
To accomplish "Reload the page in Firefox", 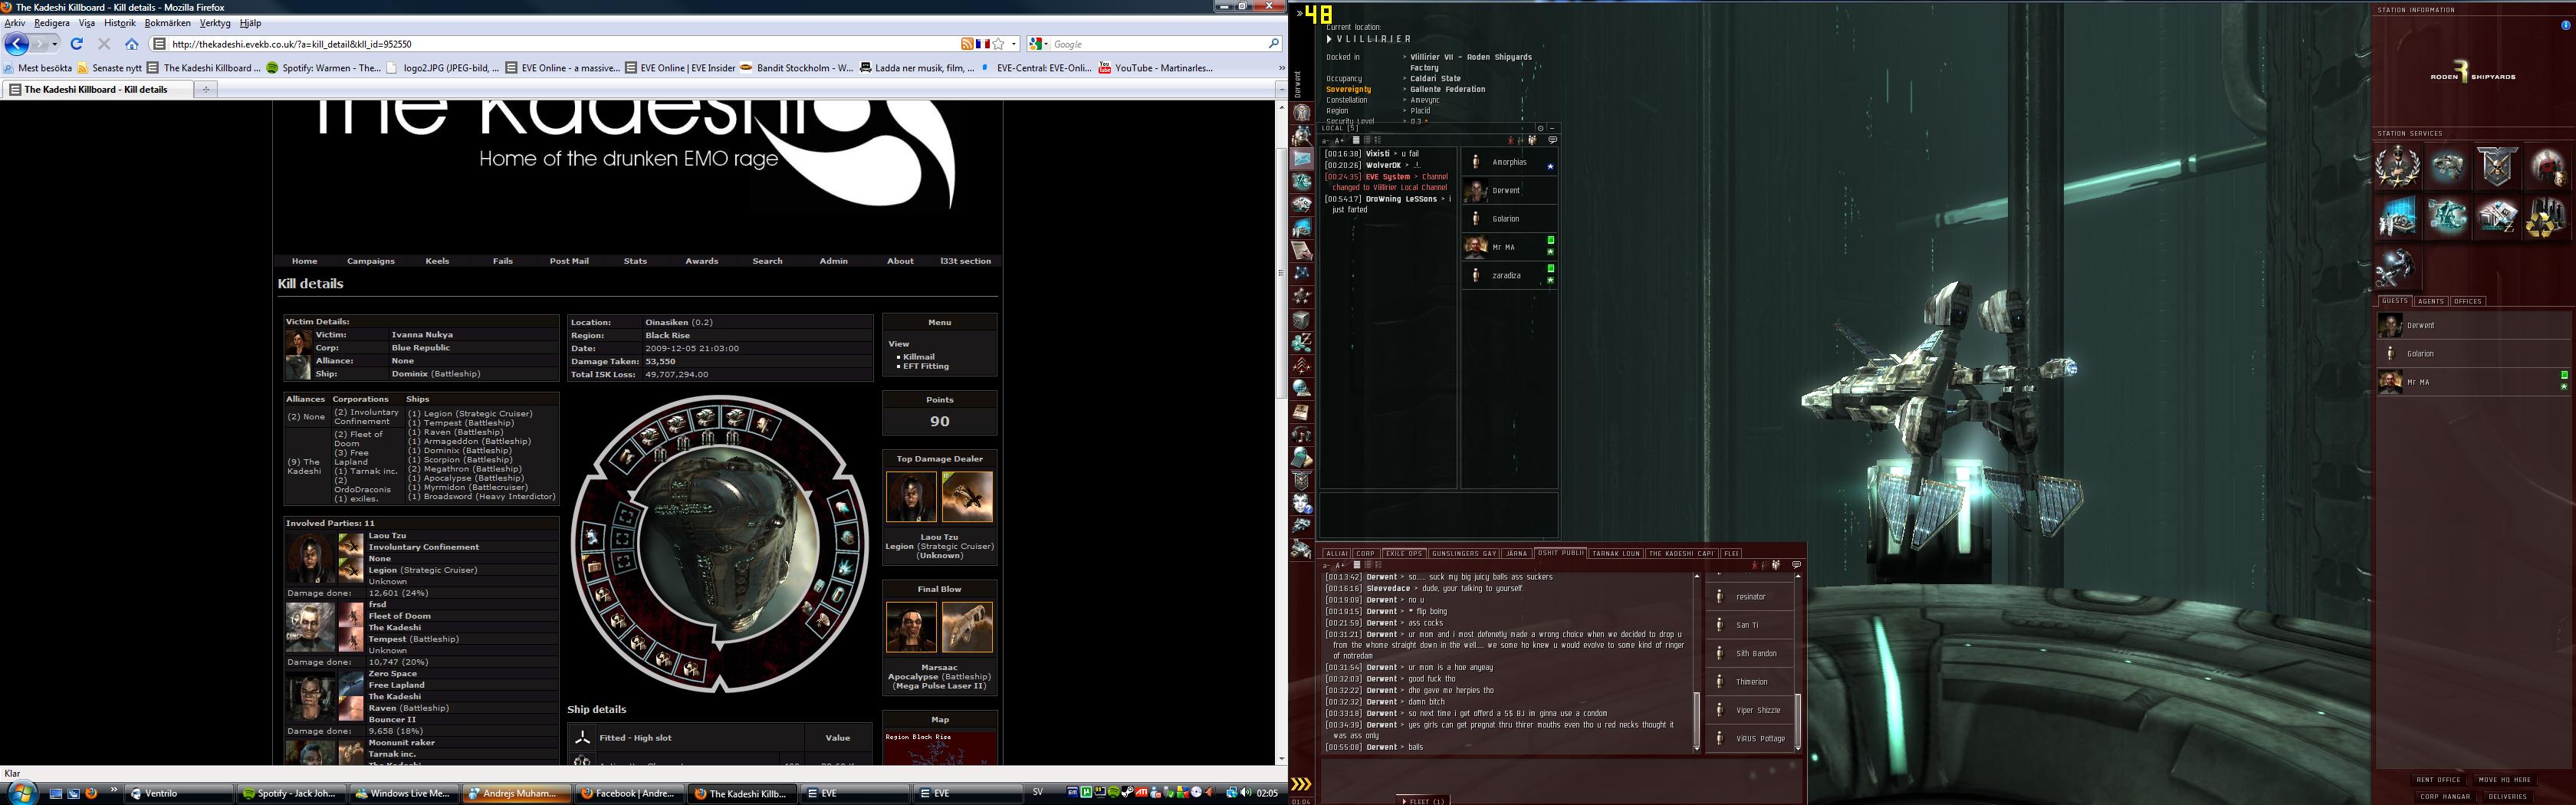I will click(x=77, y=44).
